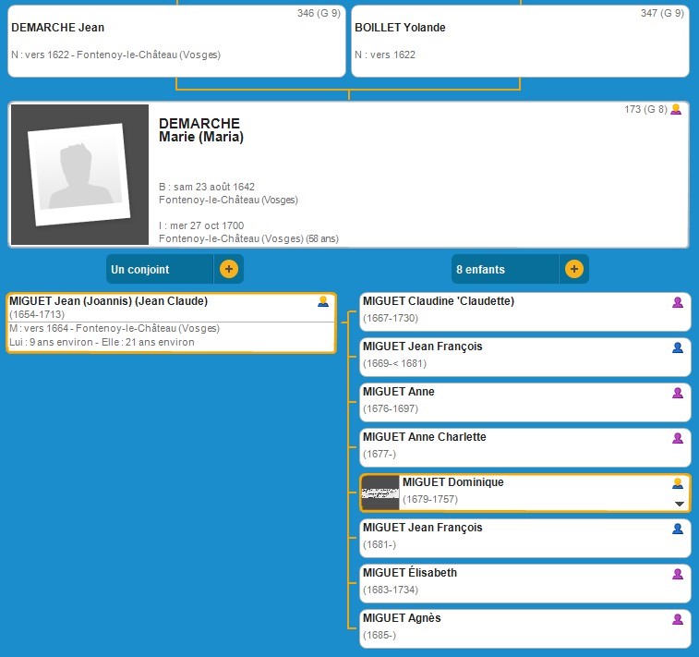The image size is (699, 657).
Task: Click the plus icon beside Un conjoint
Action: click(x=229, y=270)
